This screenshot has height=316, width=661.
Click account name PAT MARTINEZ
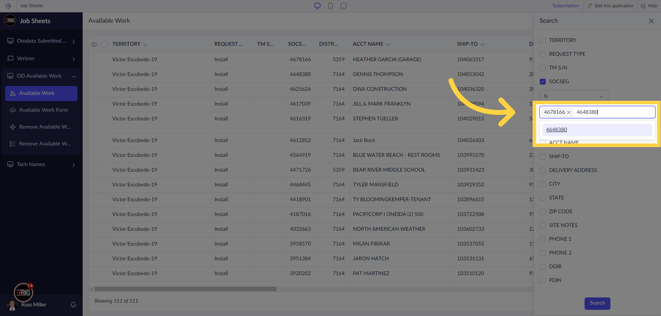point(371,273)
